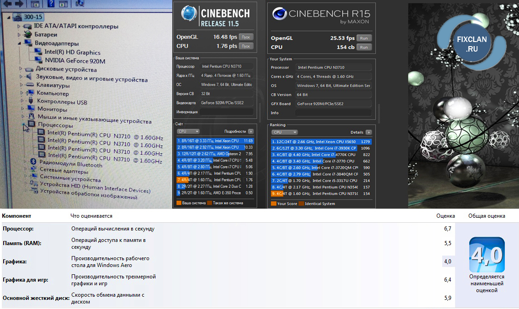Expand the Компьютер node
This screenshot has height=309, width=519.
coord(22,93)
